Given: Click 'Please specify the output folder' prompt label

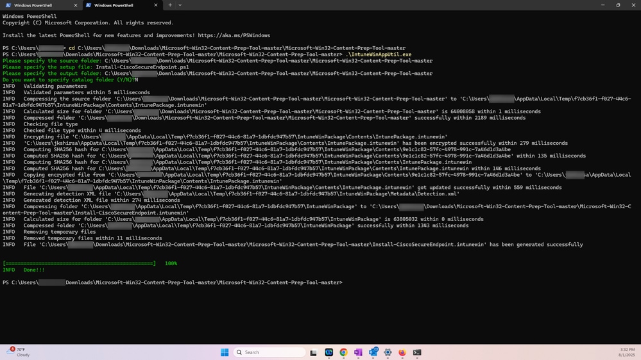Looking at the screenshot, I should pyautogui.click(x=52, y=74).
